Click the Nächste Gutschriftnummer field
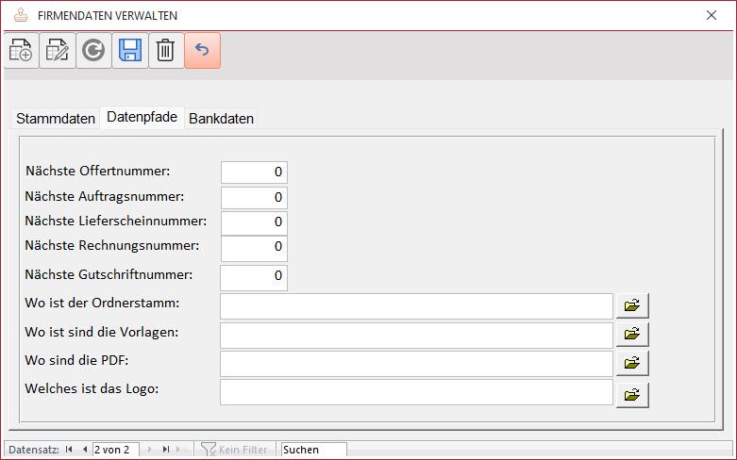The width and height of the screenshot is (737, 460). [x=254, y=278]
